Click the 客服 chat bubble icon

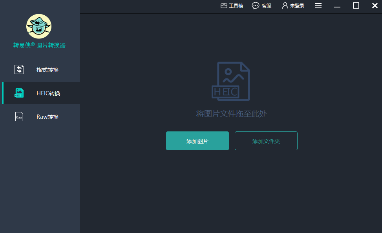click(255, 5)
